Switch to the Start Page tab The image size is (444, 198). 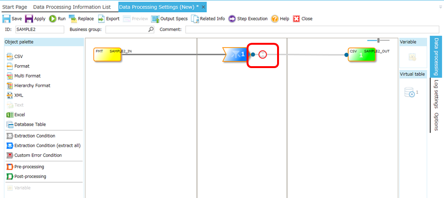(x=15, y=7)
